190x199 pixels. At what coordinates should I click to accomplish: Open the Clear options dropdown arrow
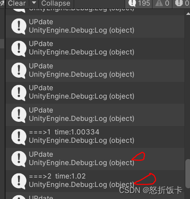(x=34, y=3)
